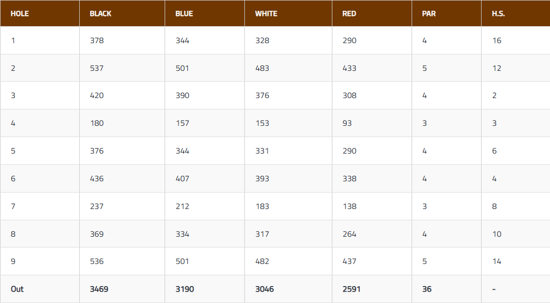Click the total par value 36

pyautogui.click(x=427, y=289)
